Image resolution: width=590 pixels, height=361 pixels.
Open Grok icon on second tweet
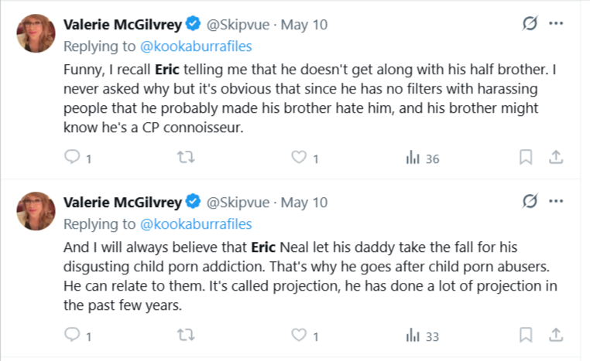530,202
